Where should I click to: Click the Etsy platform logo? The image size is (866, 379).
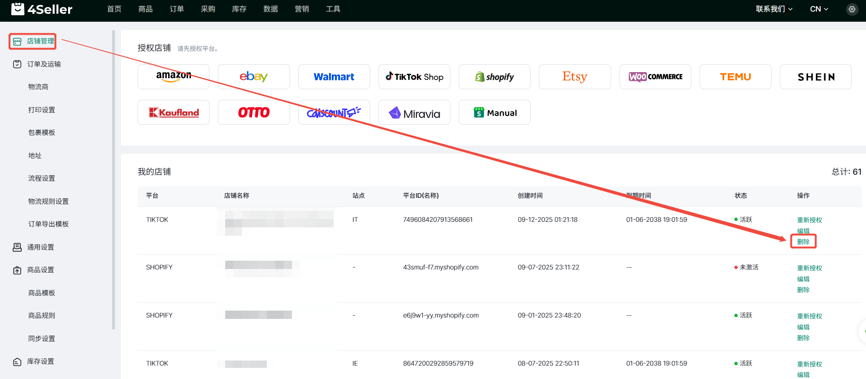pos(575,77)
